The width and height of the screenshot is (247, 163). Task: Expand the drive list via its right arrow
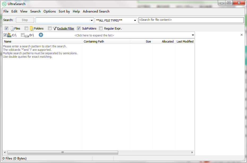(193, 35)
